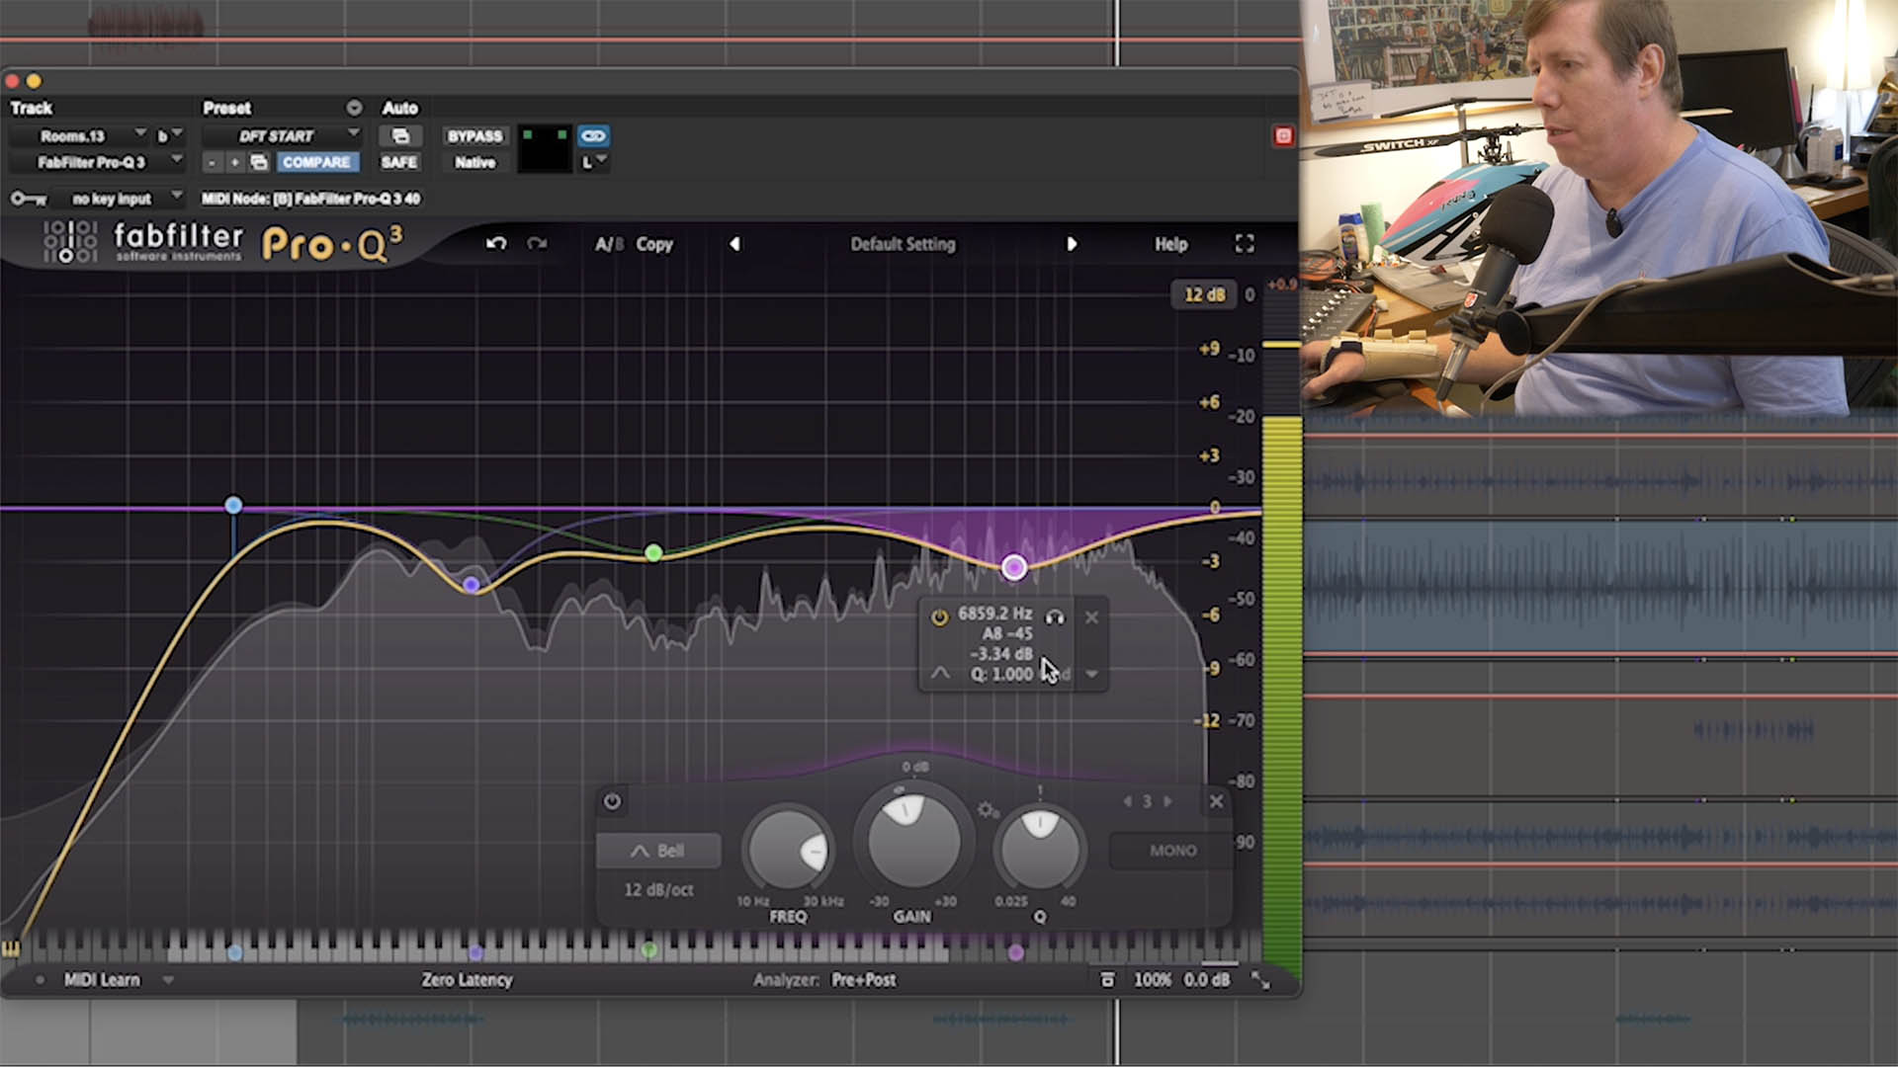Image resolution: width=1898 pixels, height=1067 pixels.
Task: Open the FabFilter Pro-Q 3 plugin selector
Action: tap(97, 162)
